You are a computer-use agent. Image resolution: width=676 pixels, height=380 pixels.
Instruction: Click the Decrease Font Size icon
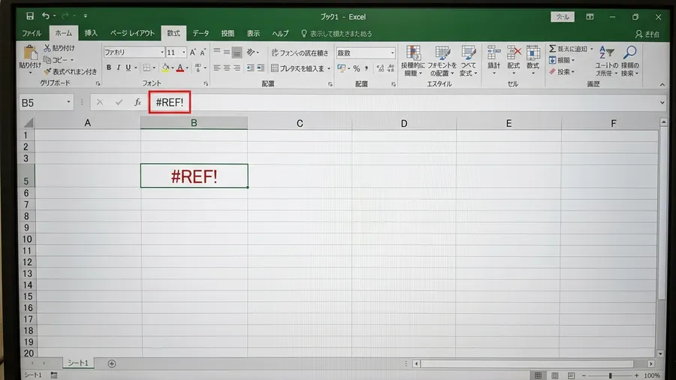(202, 52)
